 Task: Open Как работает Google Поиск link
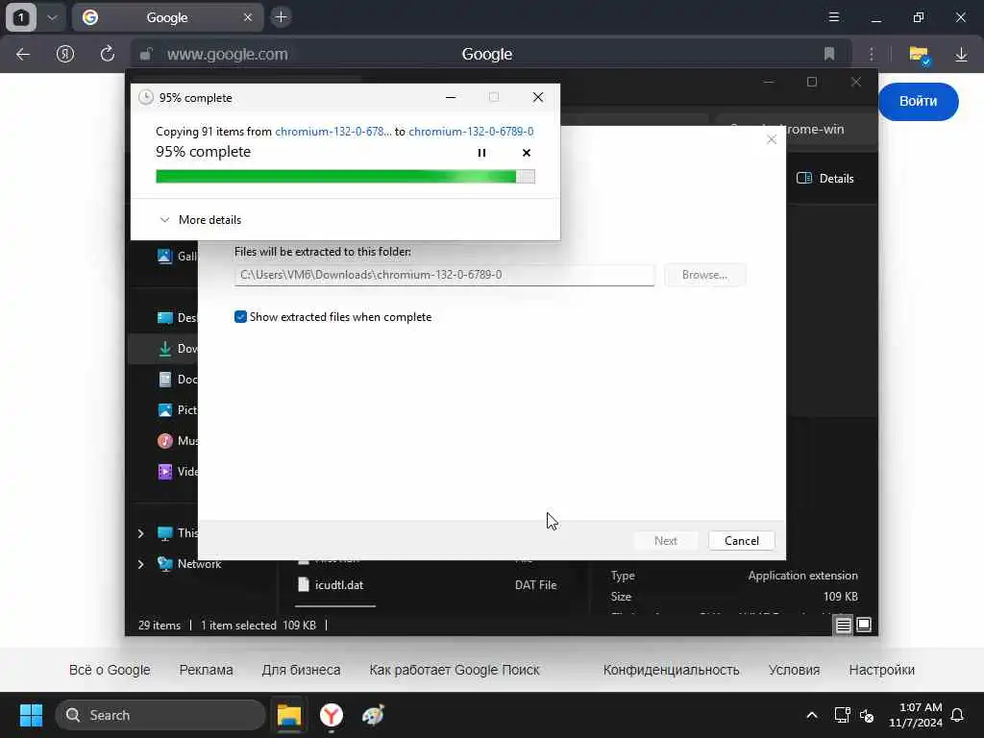tap(454, 670)
